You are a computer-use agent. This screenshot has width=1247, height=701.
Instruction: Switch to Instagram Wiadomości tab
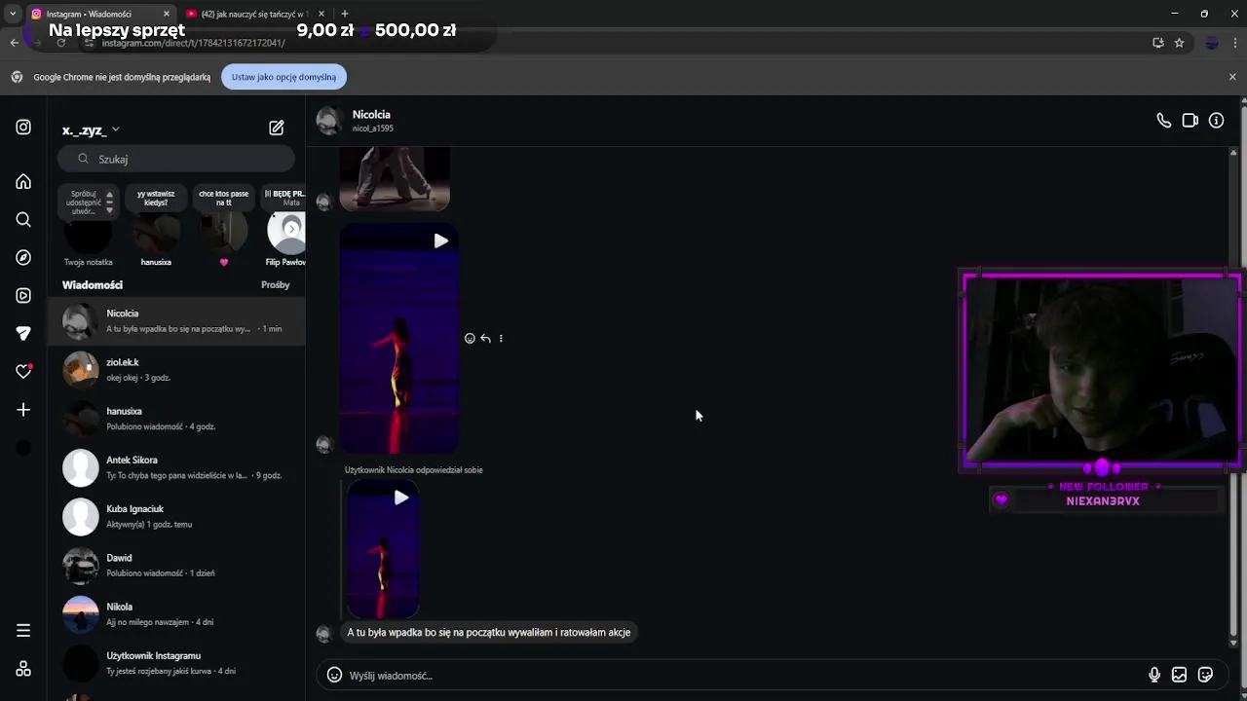point(98,14)
